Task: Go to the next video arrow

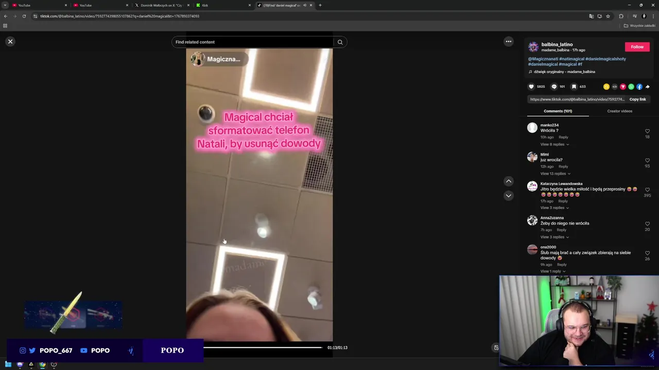Action: coord(508,195)
